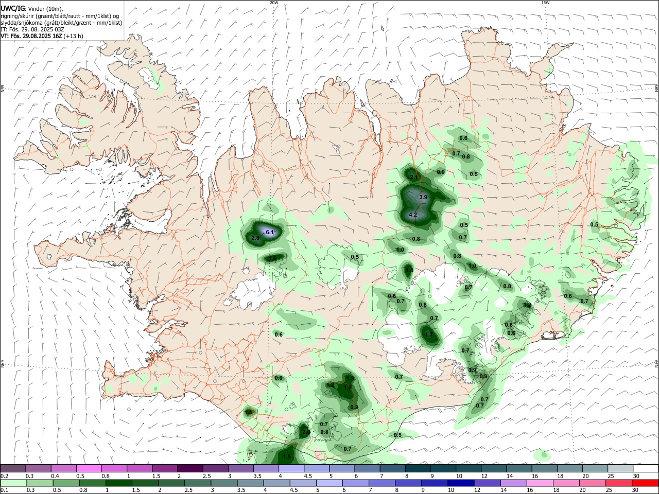659x494 pixels.
Task: Click the '6.1' precipitation value on the map
Action: pyautogui.click(x=270, y=233)
